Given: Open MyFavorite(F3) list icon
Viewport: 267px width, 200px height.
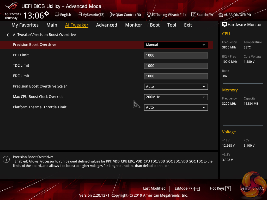Looking at the screenshot, I should click(79, 15).
